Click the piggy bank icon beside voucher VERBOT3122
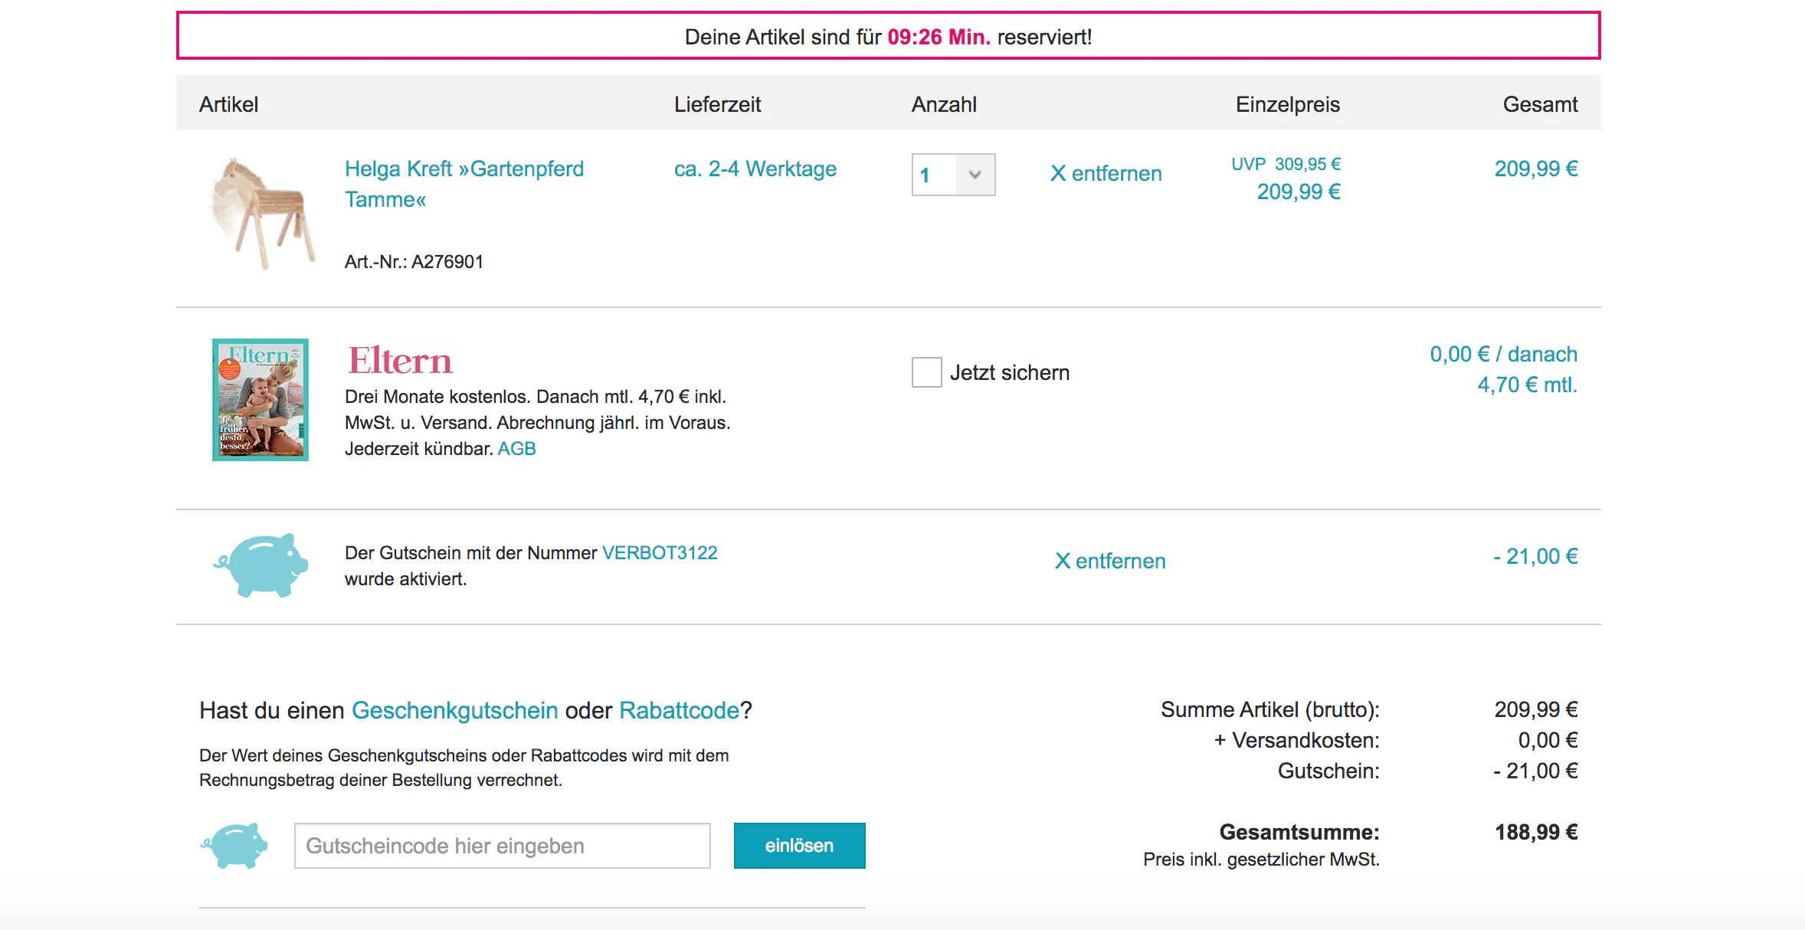The height and width of the screenshot is (930, 1805). click(x=260, y=565)
